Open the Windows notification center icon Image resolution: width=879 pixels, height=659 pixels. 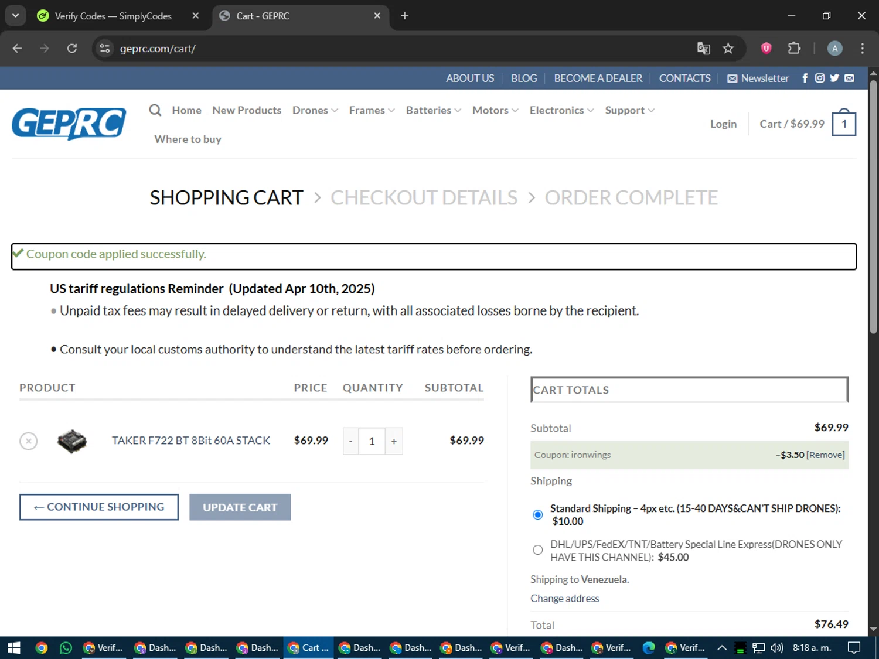(854, 647)
